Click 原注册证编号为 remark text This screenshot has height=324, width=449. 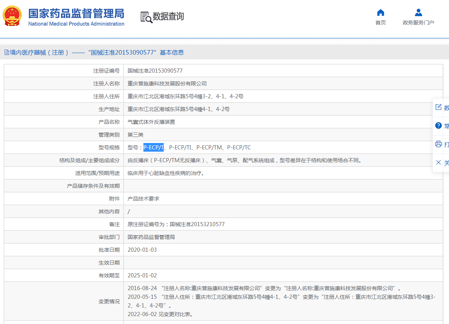[176, 224]
